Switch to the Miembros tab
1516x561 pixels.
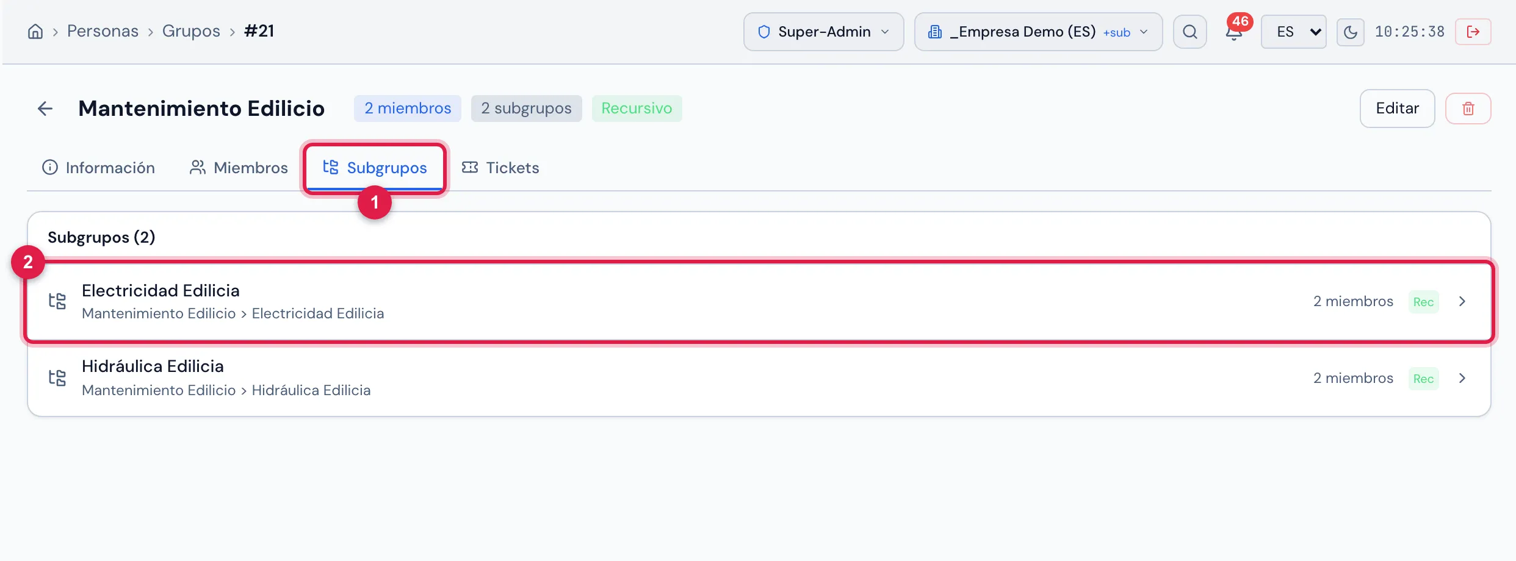tap(239, 168)
